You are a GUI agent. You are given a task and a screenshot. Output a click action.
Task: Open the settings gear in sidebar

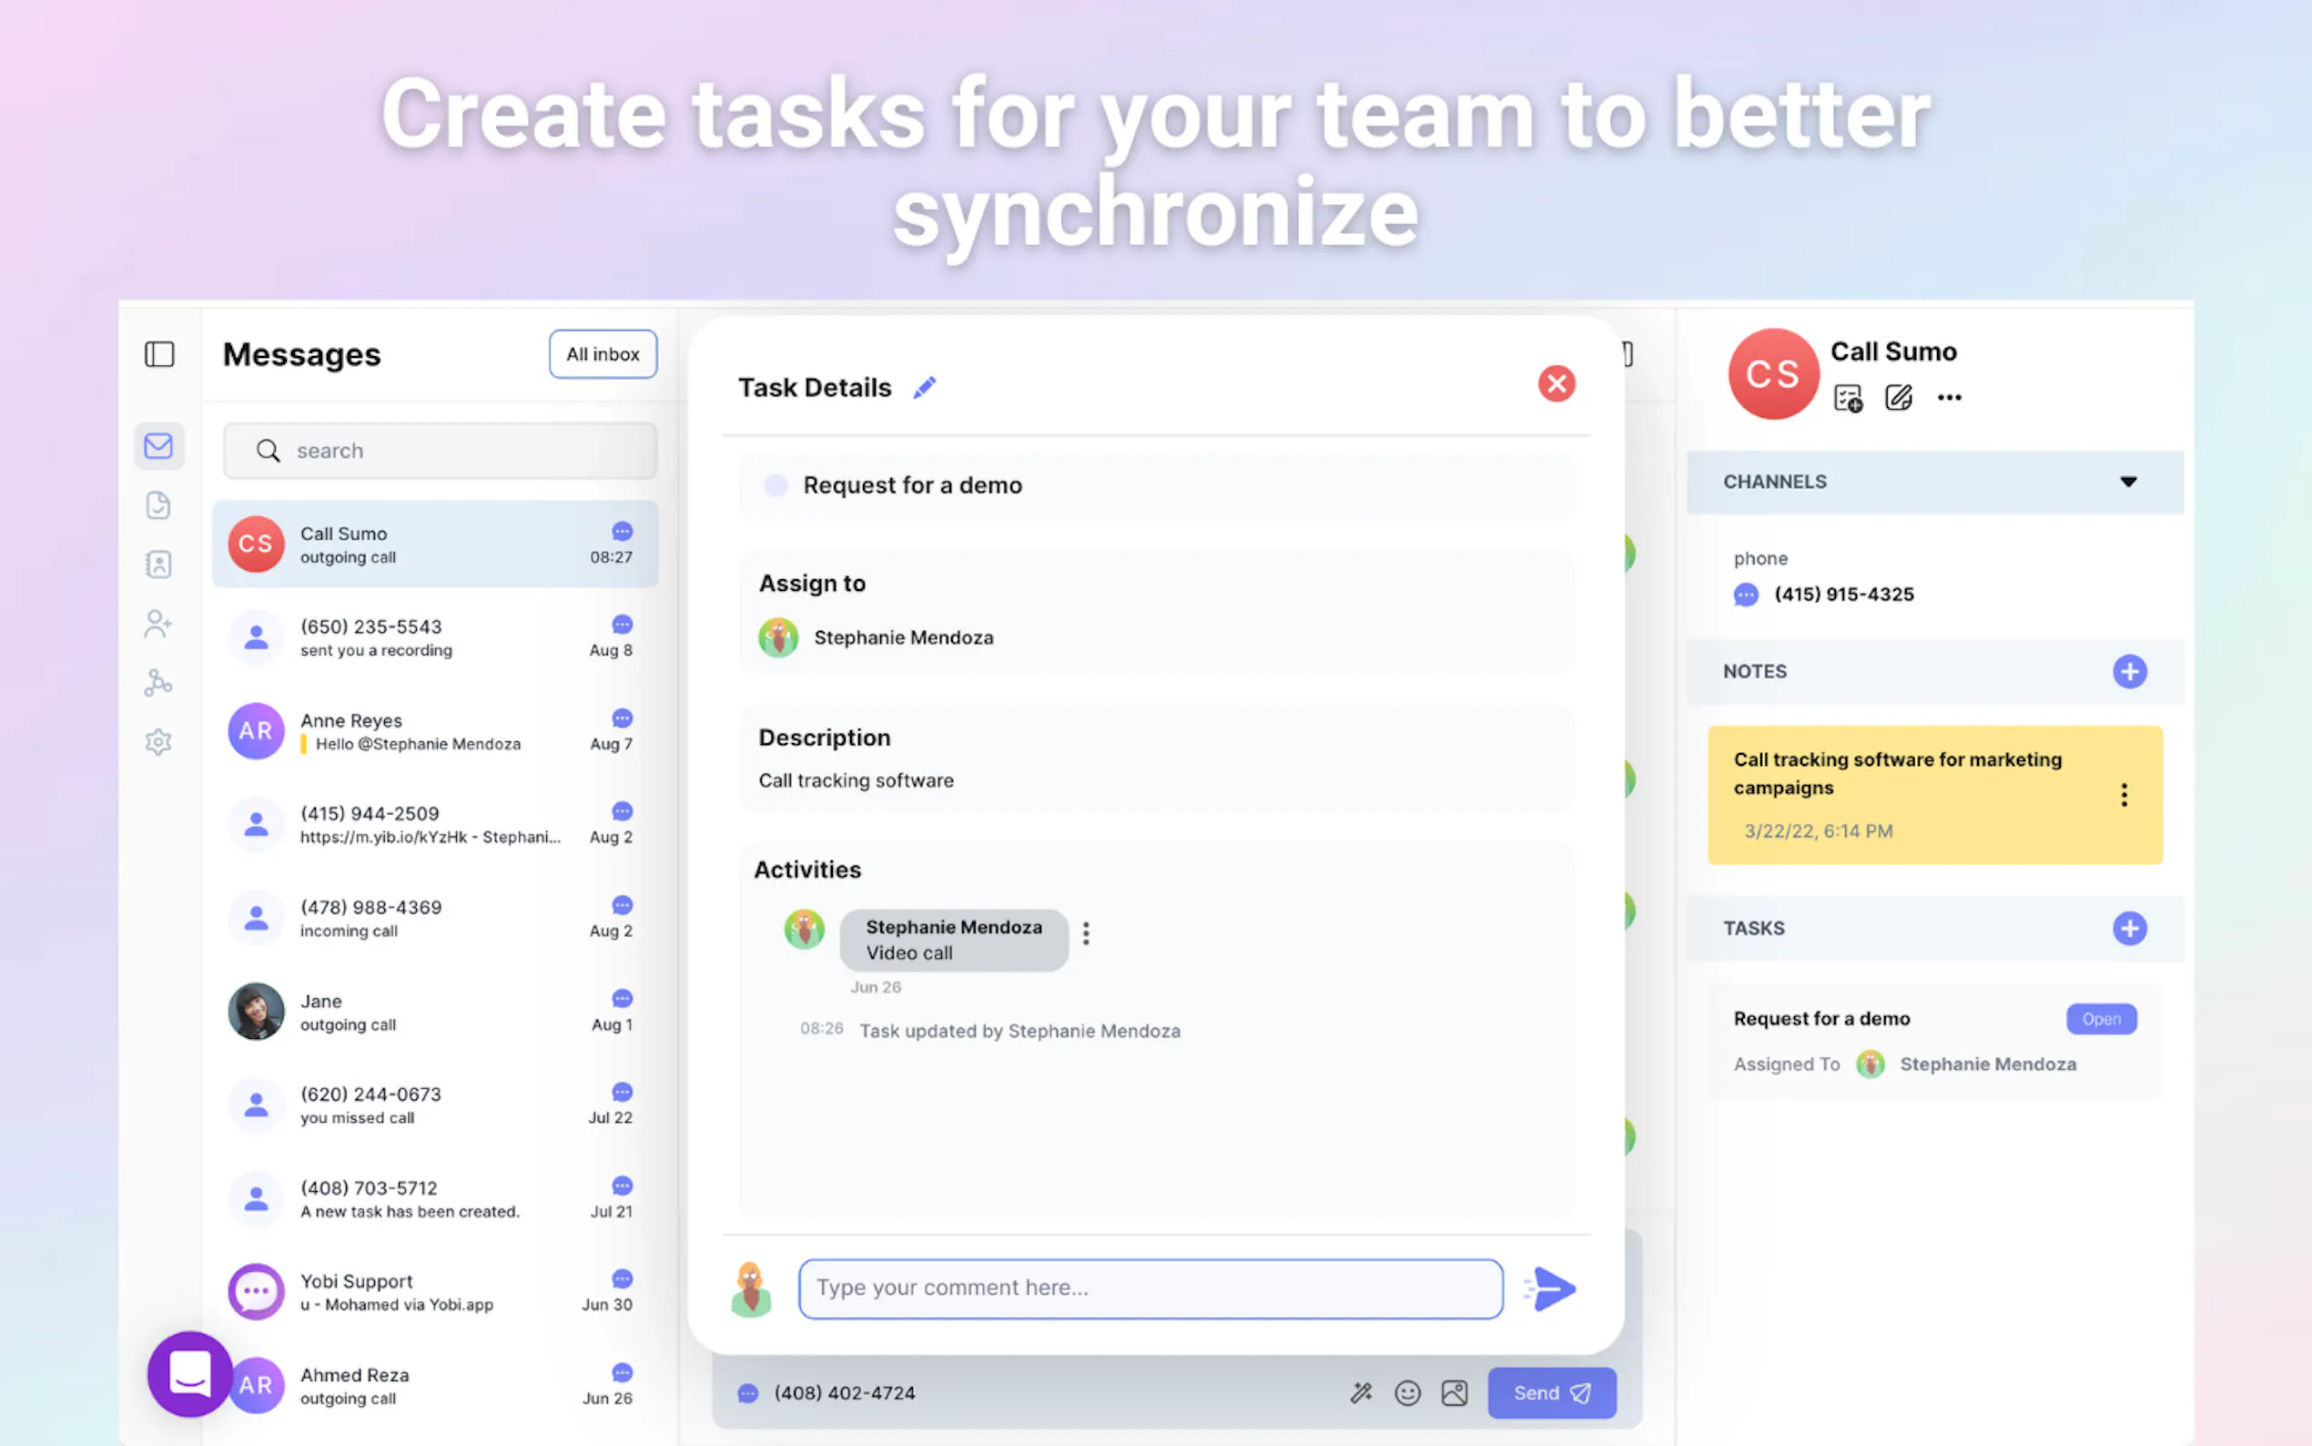(x=158, y=742)
